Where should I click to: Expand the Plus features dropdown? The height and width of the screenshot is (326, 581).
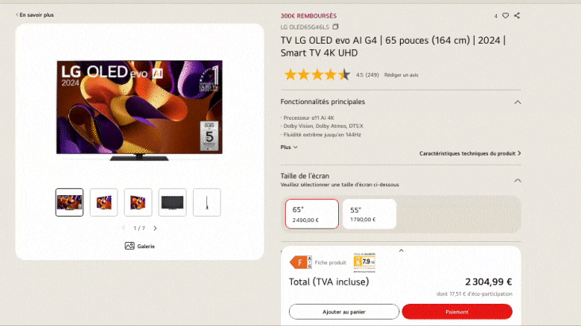289,147
